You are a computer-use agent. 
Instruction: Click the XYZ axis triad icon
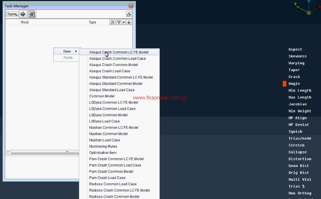tap(308, 8)
